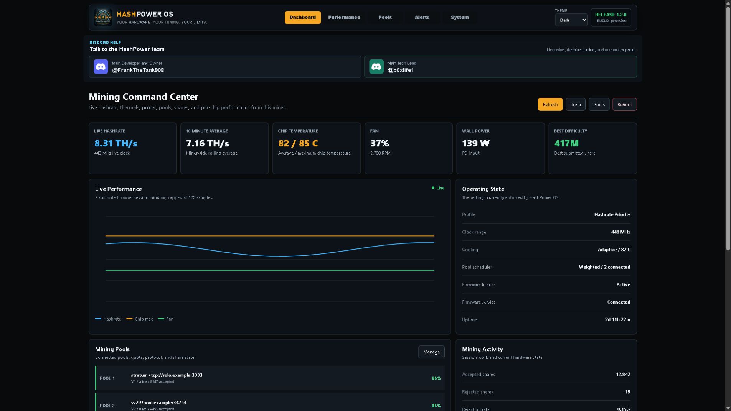The width and height of the screenshot is (731, 411).
Task: Select the Fan 37% card
Action: (x=408, y=148)
